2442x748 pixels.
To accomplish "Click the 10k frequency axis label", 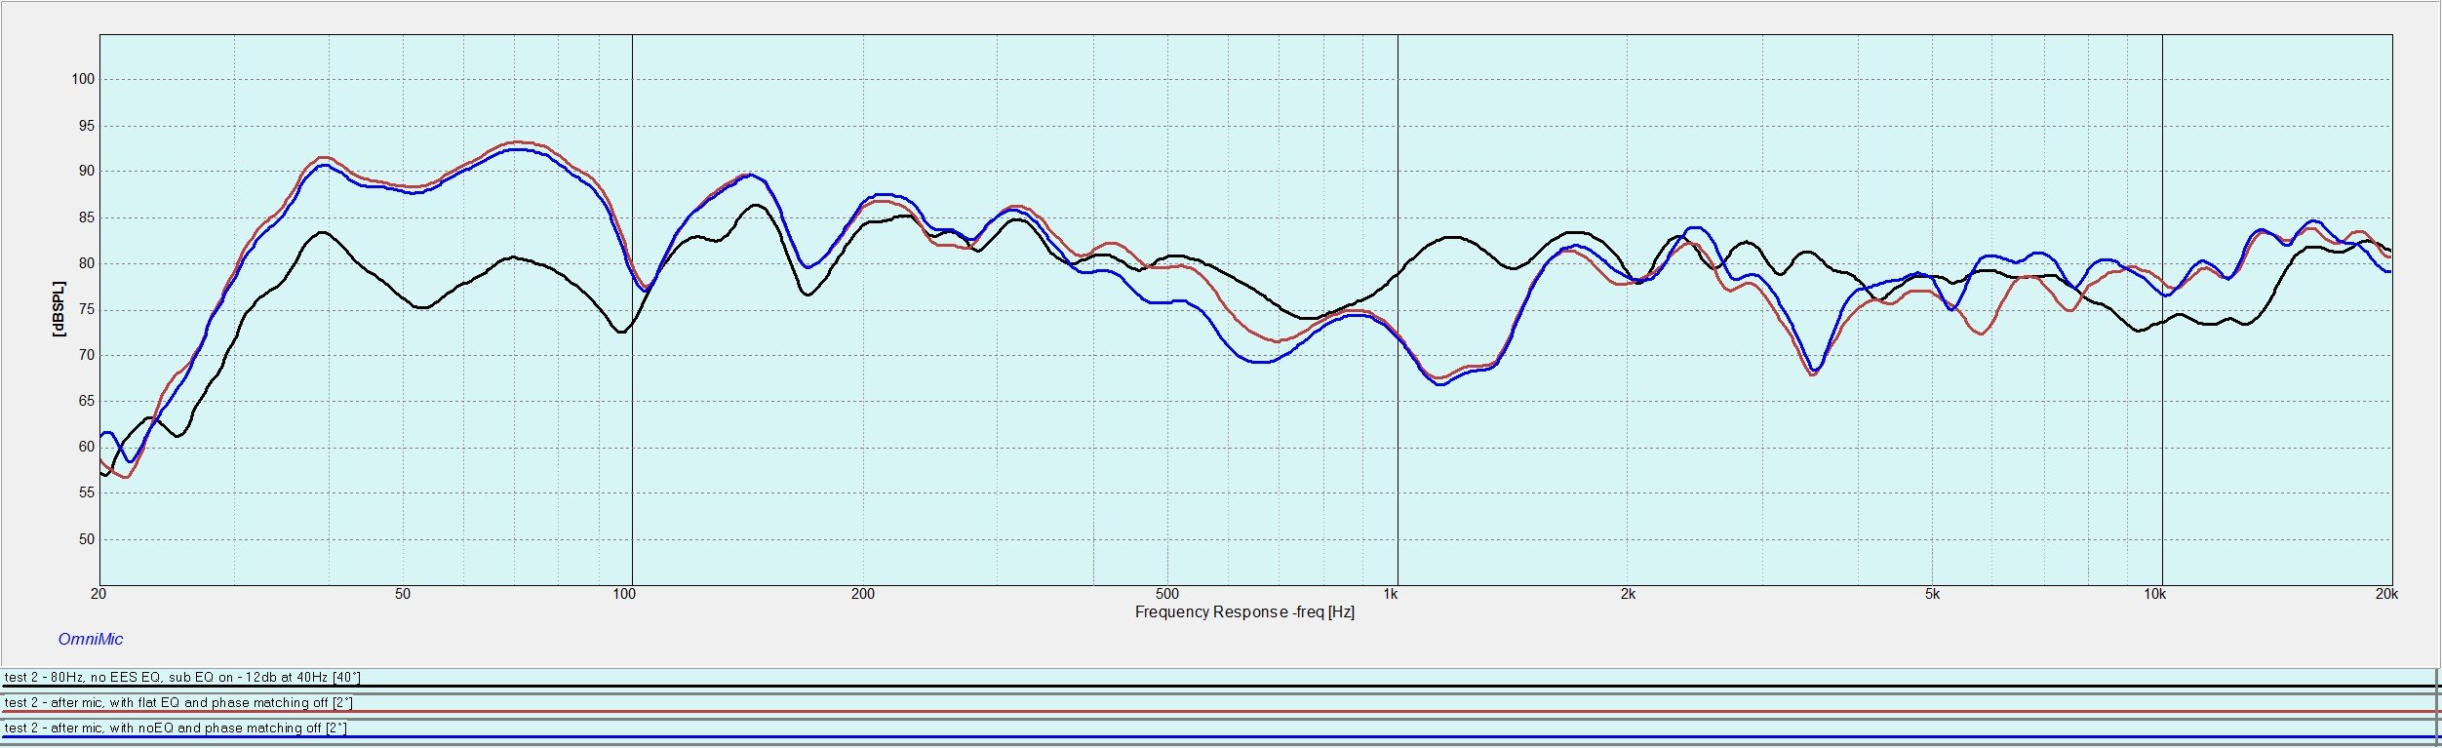I will click(x=2154, y=594).
